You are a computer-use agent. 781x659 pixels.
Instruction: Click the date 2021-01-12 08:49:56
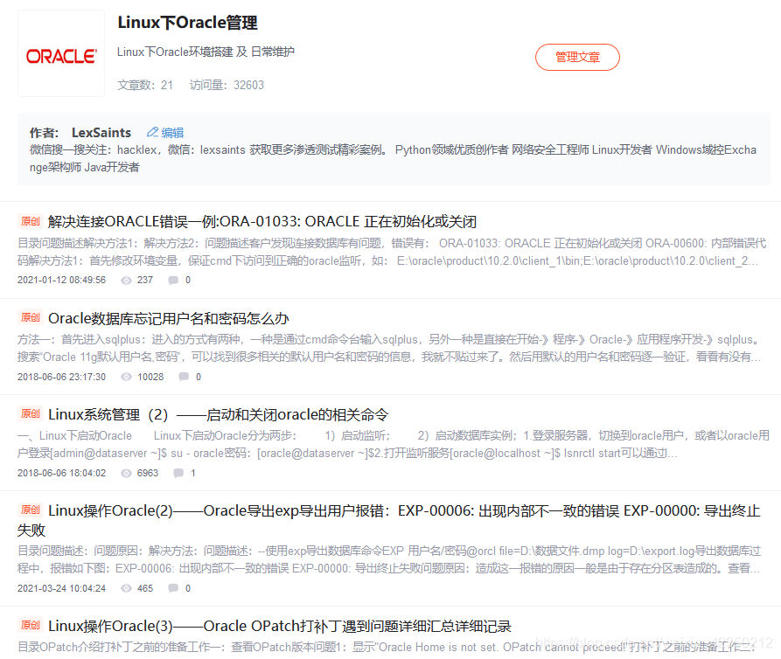coord(62,281)
